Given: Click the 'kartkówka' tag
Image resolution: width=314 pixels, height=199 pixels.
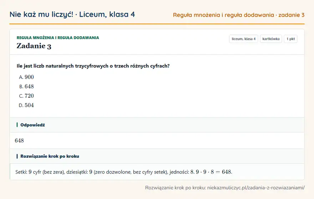Looking at the screenshot, I should click(x=271, y=39).
